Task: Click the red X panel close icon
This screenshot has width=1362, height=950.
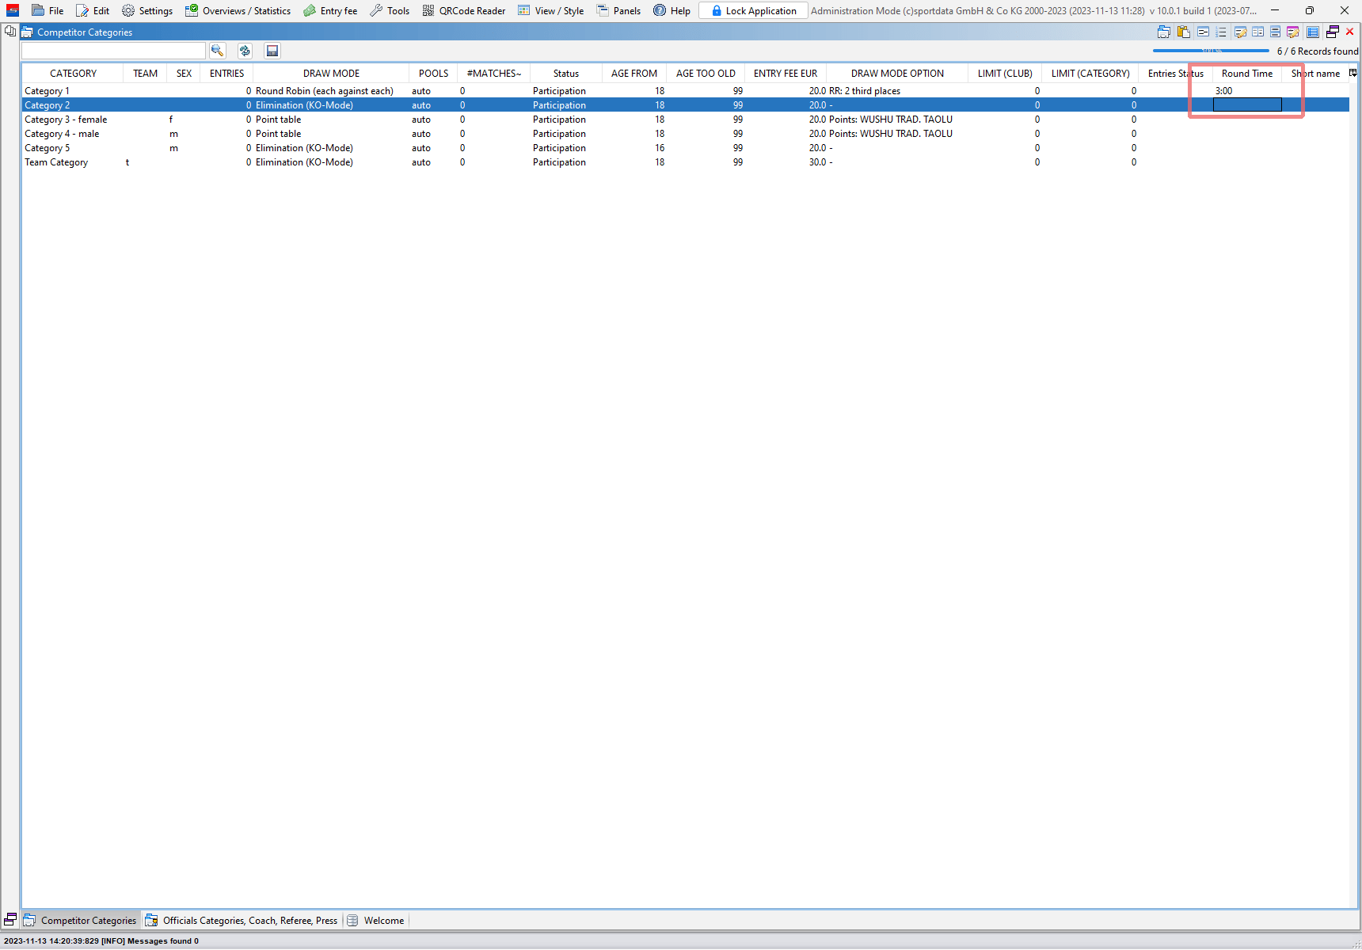Action: pyautogui.click(x=1350, y=32)
